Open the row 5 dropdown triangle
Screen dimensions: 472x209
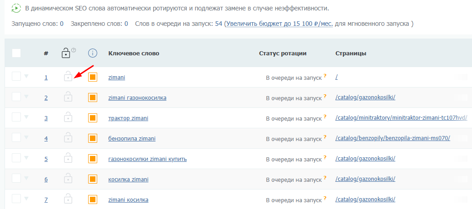point(26,158)
